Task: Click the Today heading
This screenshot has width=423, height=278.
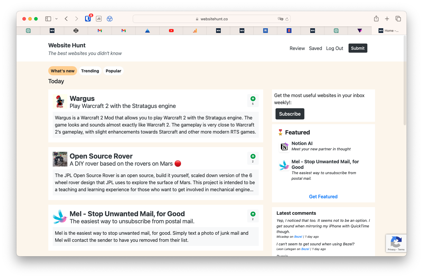Action: [56, 81]
